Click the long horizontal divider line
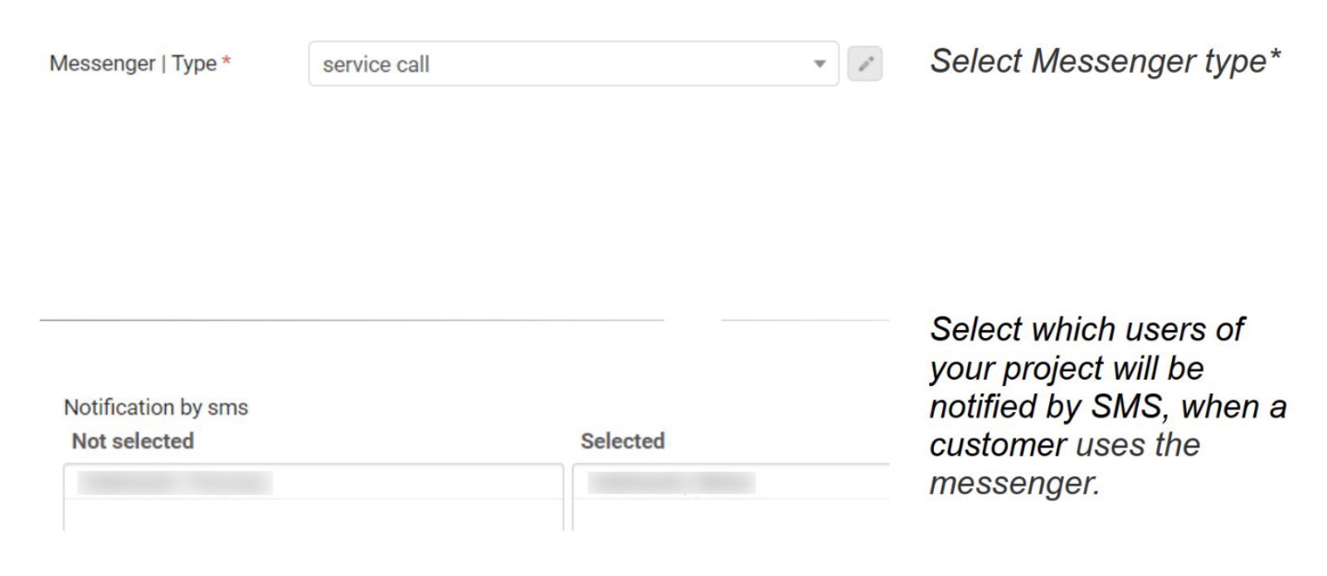 [352, 320]
